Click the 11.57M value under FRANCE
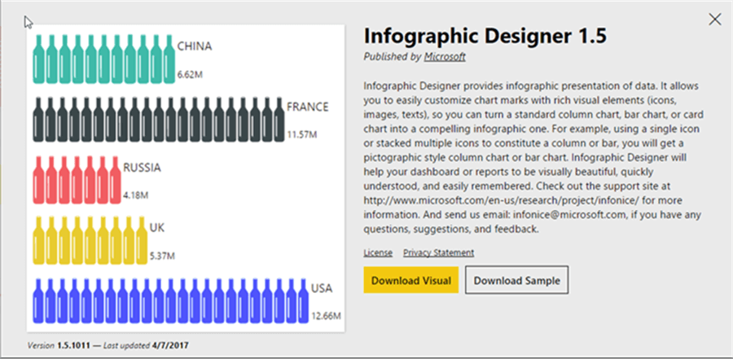733x359 pixels. coord(302,135)
